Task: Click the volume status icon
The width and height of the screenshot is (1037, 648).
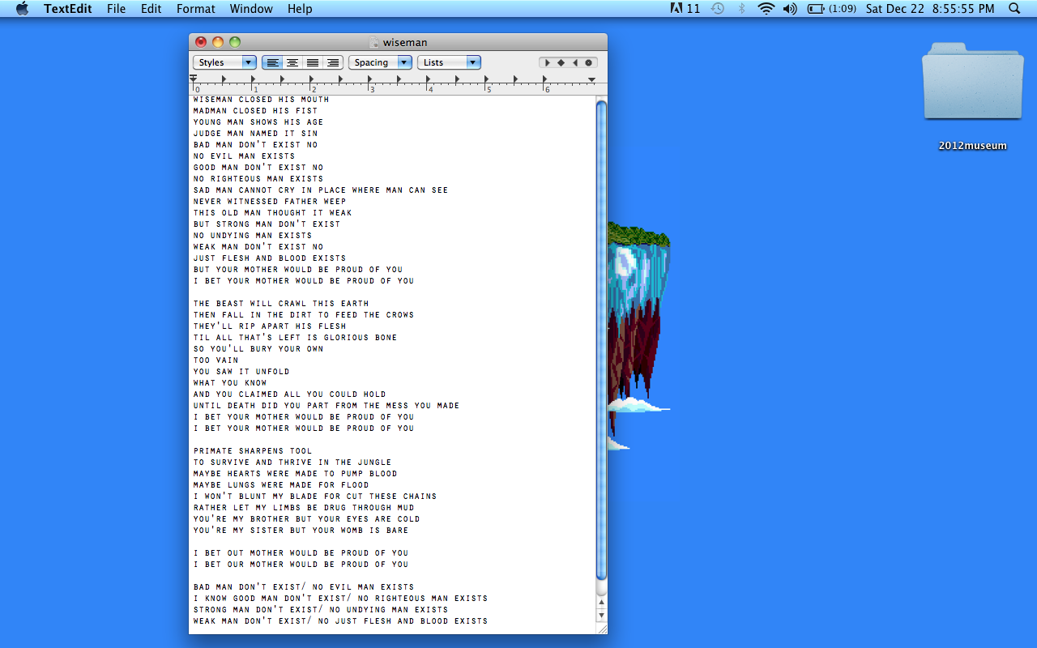Action: point(788,9)
